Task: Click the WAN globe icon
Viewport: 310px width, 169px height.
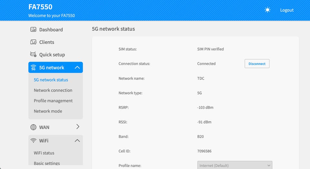Action: point(33,127)
